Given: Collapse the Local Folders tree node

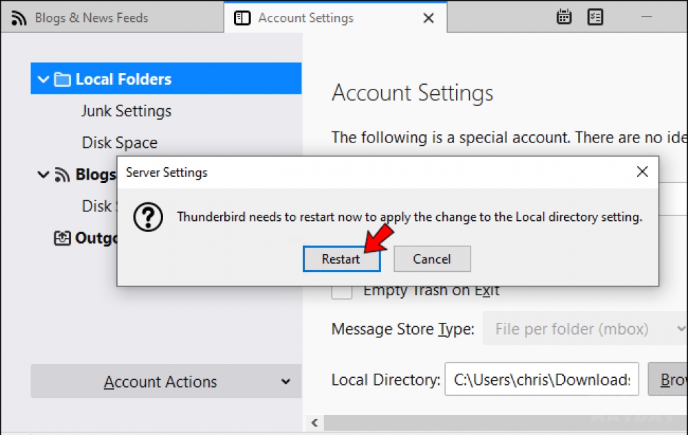Looking at the screenshot, I should pos(43,79).
